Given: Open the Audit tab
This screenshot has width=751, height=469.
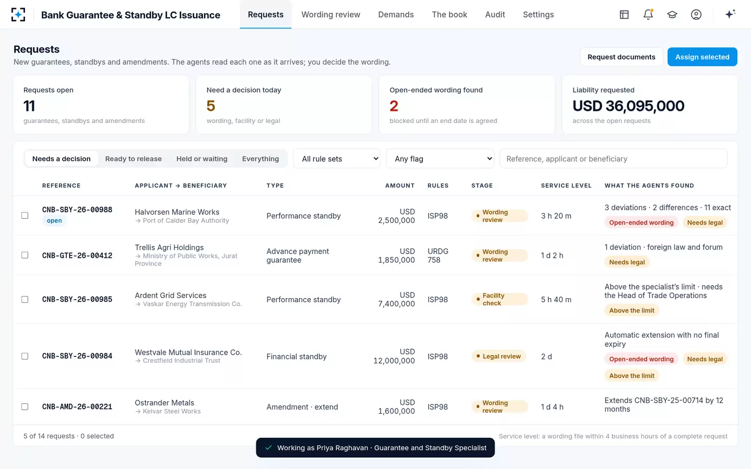Looking at the screenshot, I should tap(495, 15).
